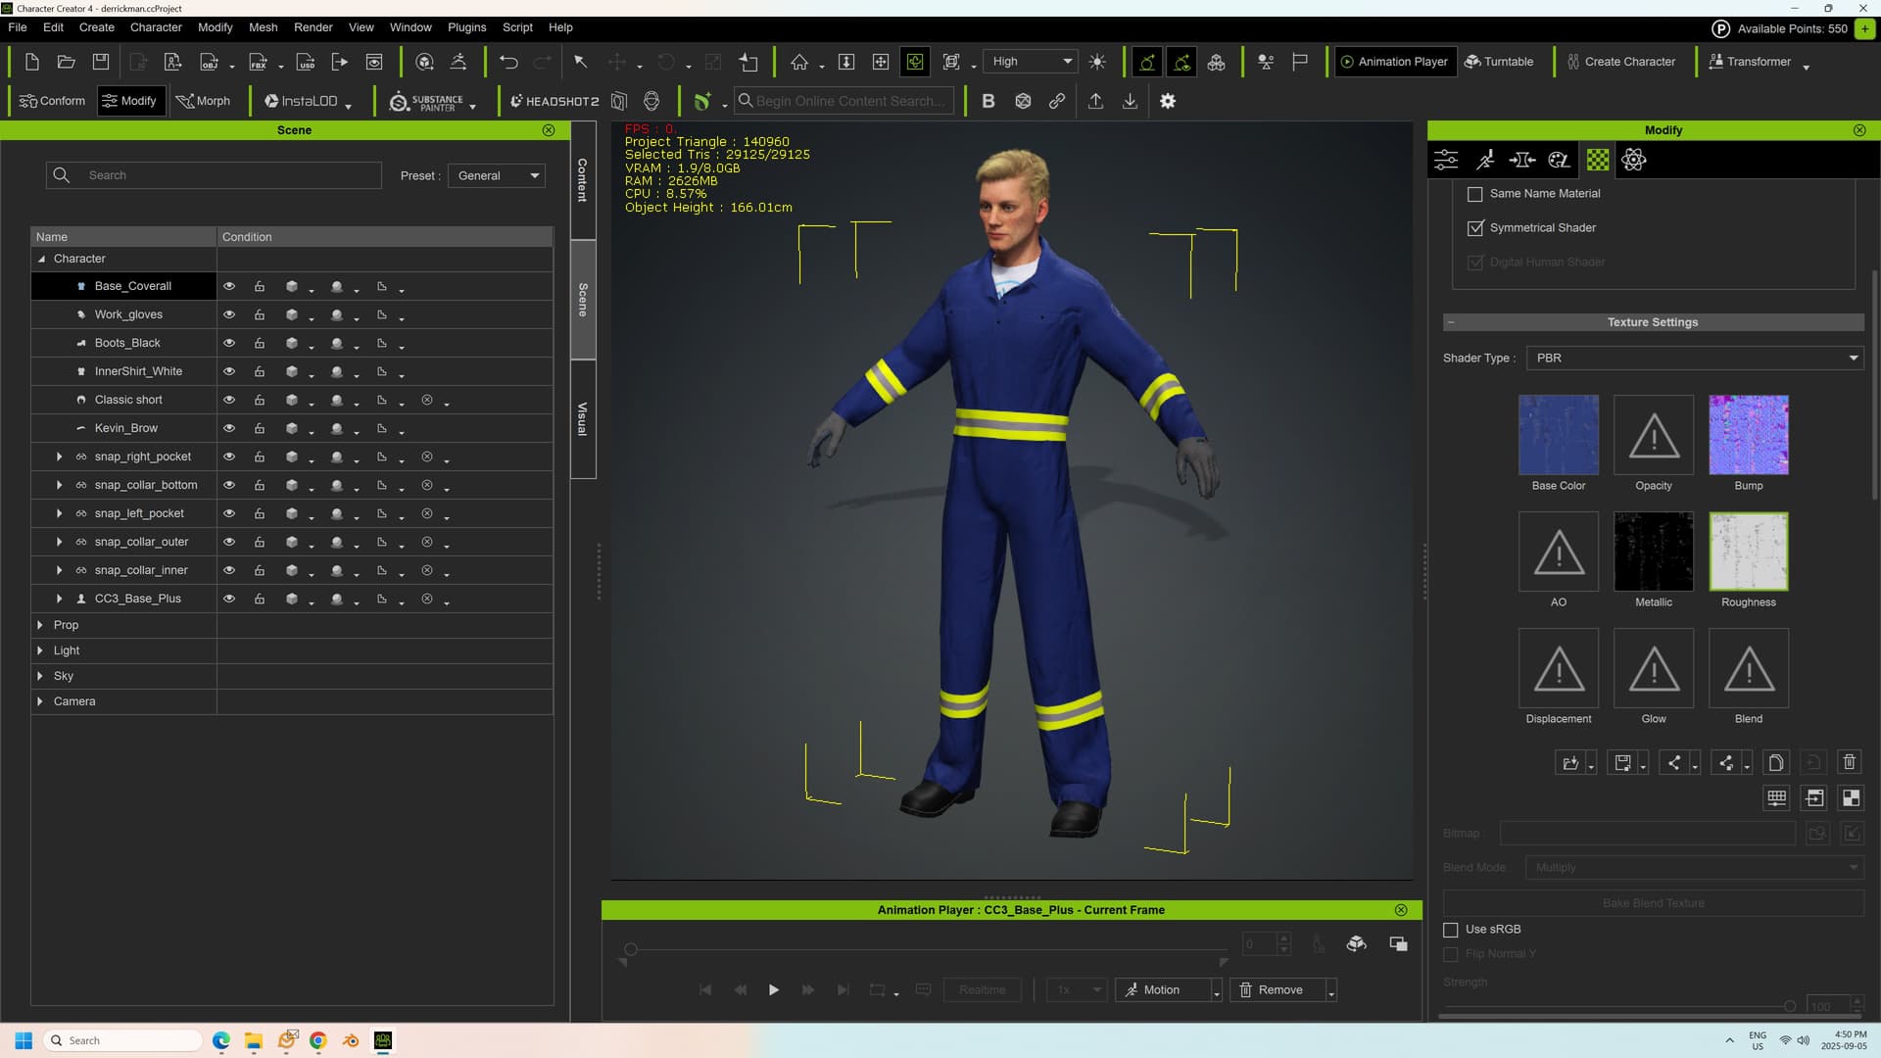This screenshot has width=1881, height=1058.
Task: Open the Plugins menu
Action: [466, 27]
